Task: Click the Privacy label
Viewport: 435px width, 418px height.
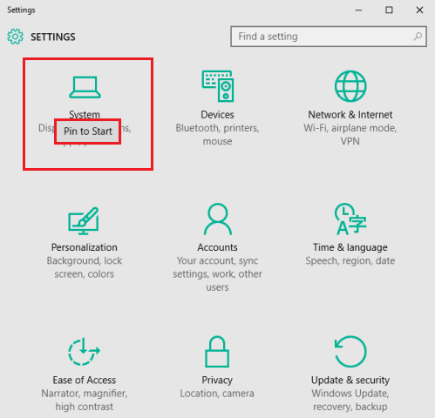Action: 217,380
